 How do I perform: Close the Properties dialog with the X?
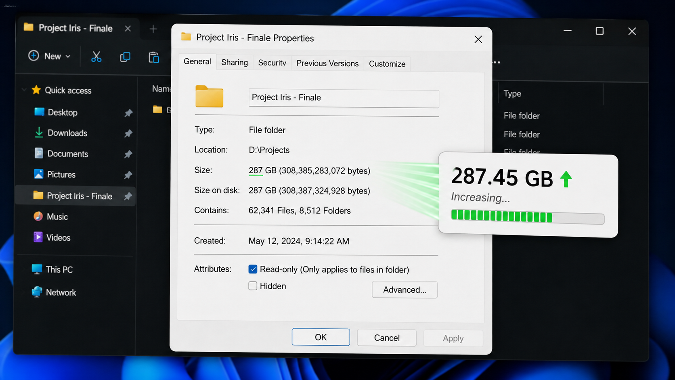[478, 39]
